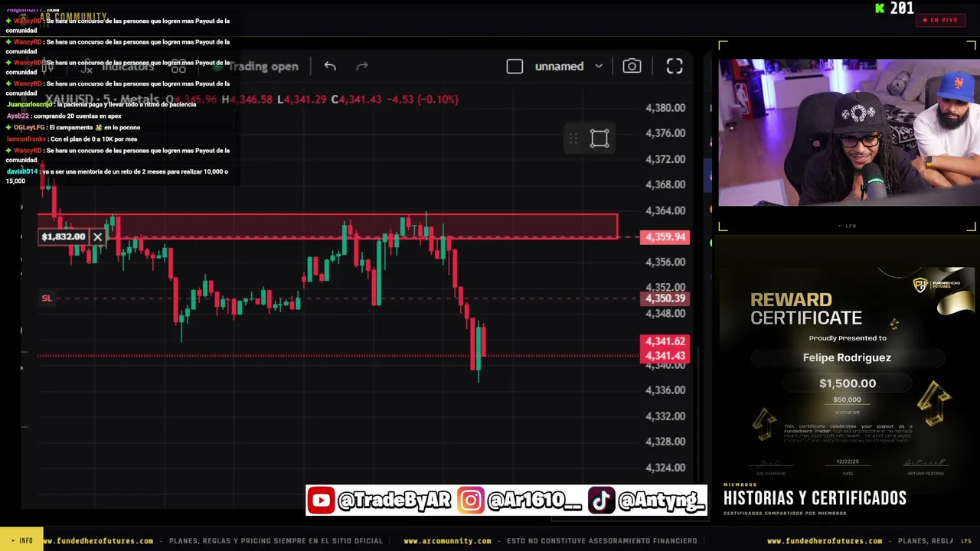Screen dimensions: 980x551
Task: Click the 4,341.43 current price label
Action: (665, 356)
